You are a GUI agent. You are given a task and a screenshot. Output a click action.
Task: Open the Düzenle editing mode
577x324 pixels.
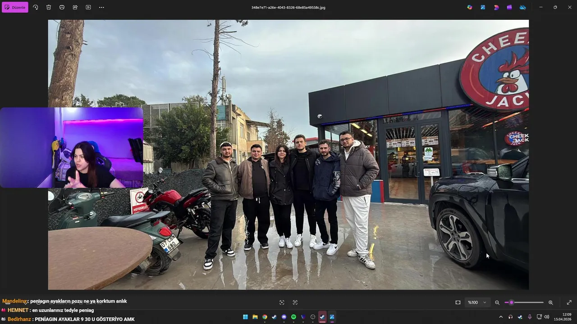click(15, 7)
